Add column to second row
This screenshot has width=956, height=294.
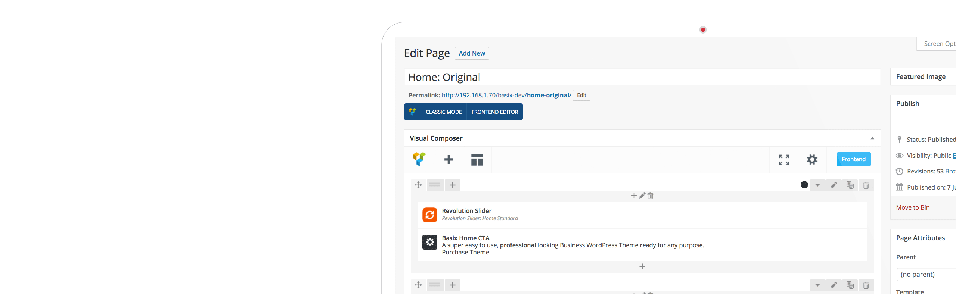pyautogui.click(x=452, y=285)
